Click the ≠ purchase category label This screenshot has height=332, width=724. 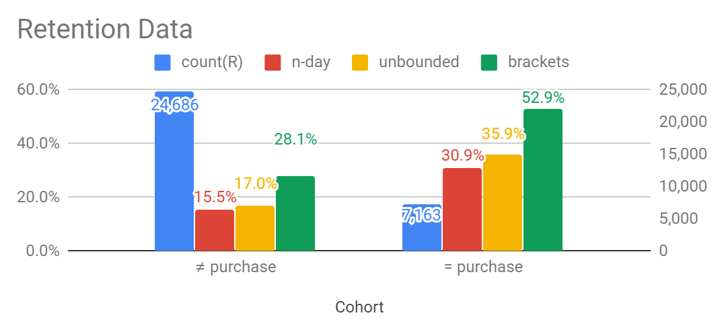click(x=236, y=267)
